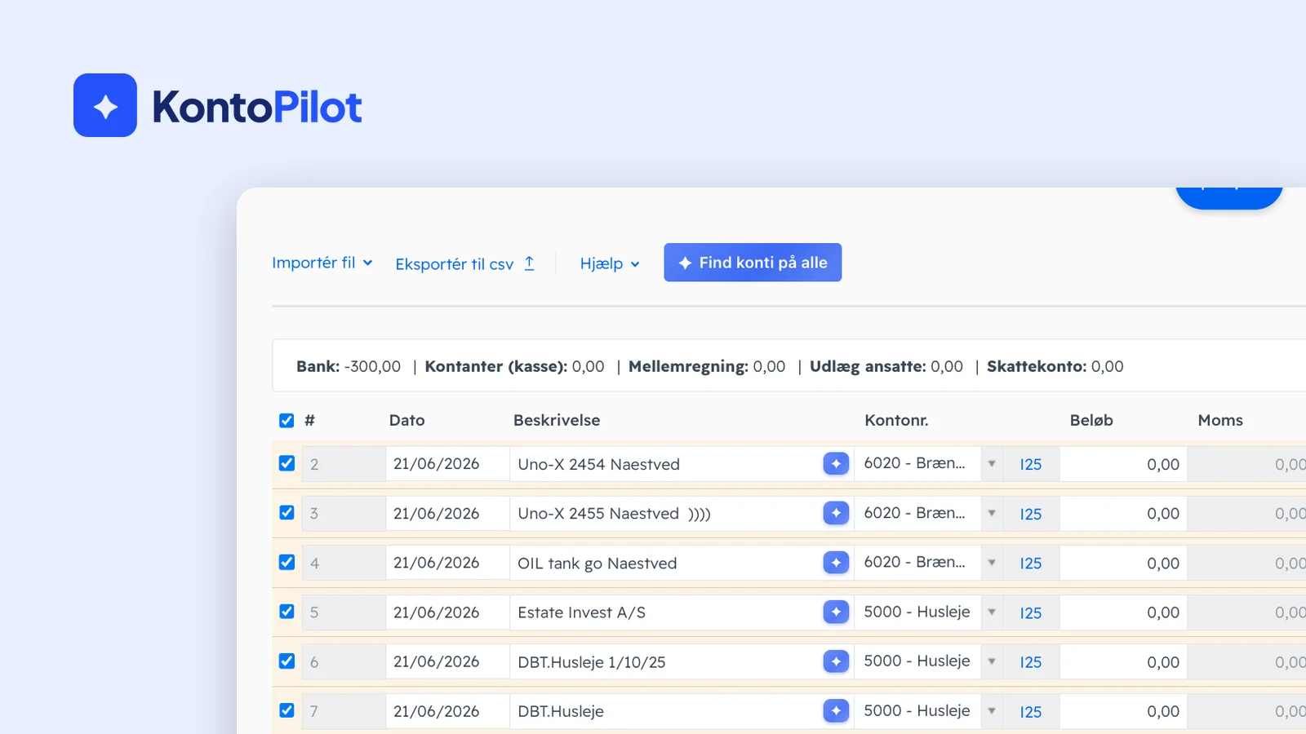Viewport: 1306px width, 734px height.
Task: Click the AI sparkle icon for Estate Invest A/S
Action: [836, 612]
